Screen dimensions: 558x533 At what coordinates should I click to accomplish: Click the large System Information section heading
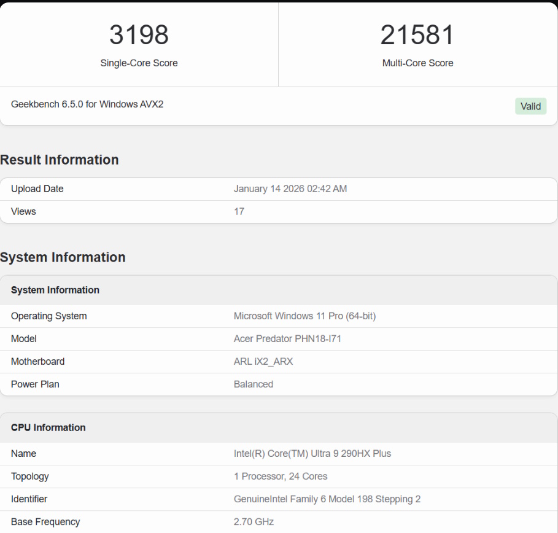pos(63,257)
